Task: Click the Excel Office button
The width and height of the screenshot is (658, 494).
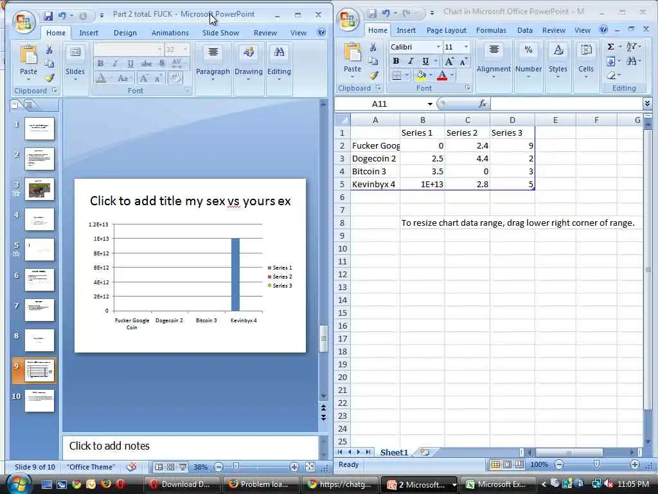Action: pyautogui.click(x=348, y=20)
